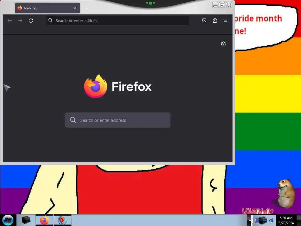The height and width of the screenshot is (226, 301).
Task: Reload the current page
Action: point(31,20)
